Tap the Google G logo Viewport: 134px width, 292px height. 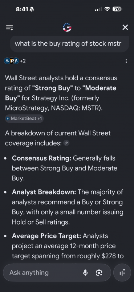click(67, 27)
